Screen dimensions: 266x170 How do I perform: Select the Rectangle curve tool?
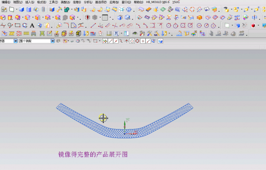17,26
